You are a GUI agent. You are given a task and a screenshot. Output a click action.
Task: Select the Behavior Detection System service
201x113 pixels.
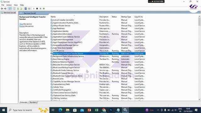tap(98, 62)
